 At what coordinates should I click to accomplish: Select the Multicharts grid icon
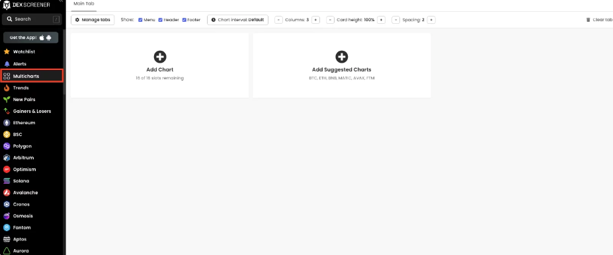tap(7, 76)
